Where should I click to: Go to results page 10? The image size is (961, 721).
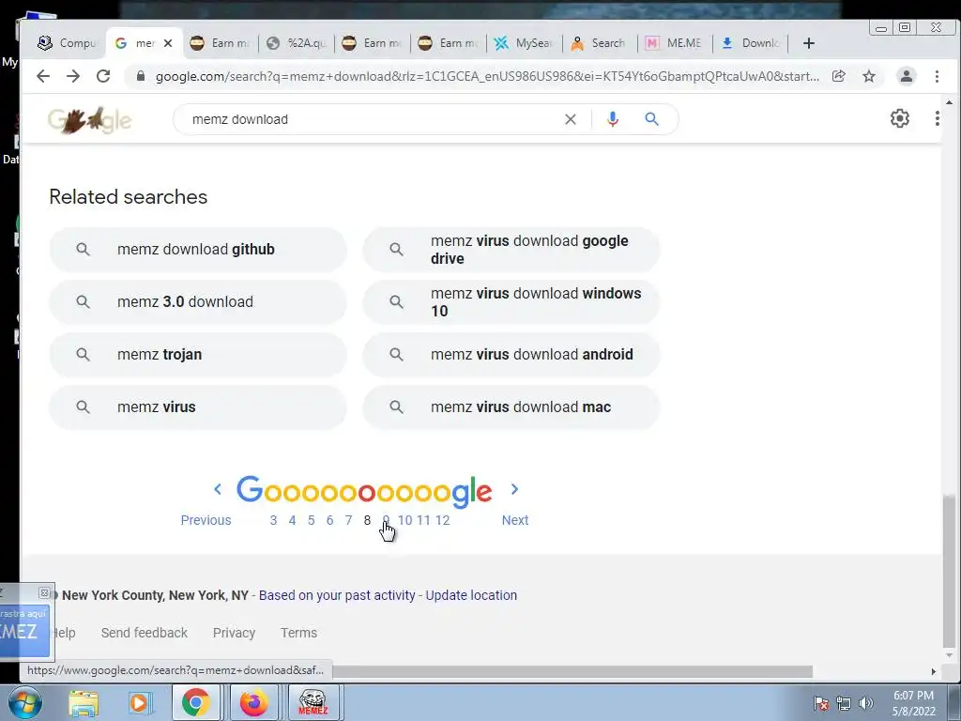click(x=404, y=520)
